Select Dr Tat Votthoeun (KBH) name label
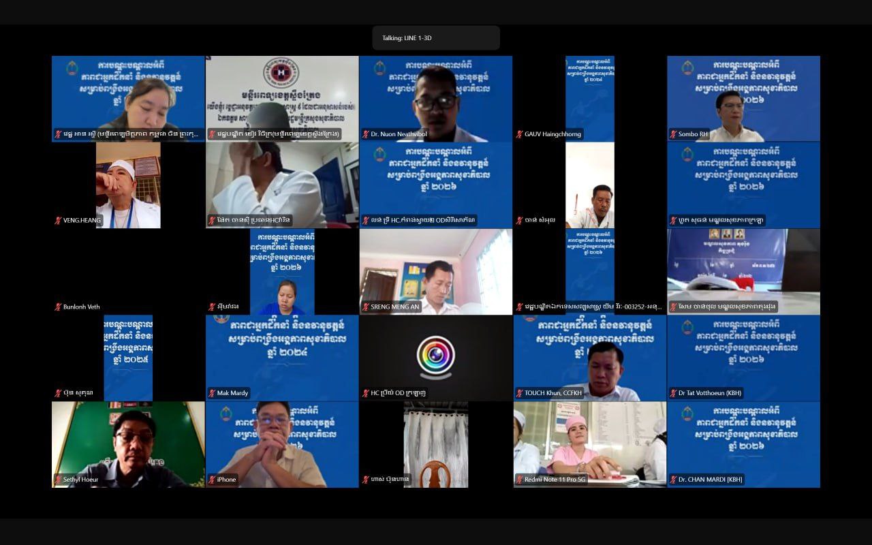 click(x=709, y=393)
